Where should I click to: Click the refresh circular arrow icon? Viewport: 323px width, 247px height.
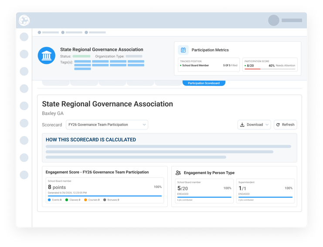click(278, 125)
